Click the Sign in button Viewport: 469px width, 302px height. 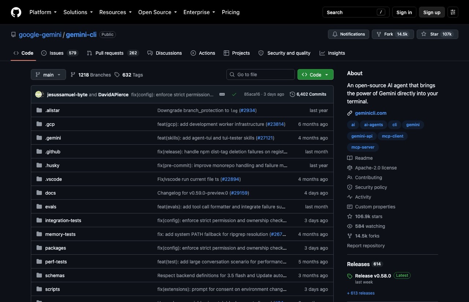pos(404,12)
